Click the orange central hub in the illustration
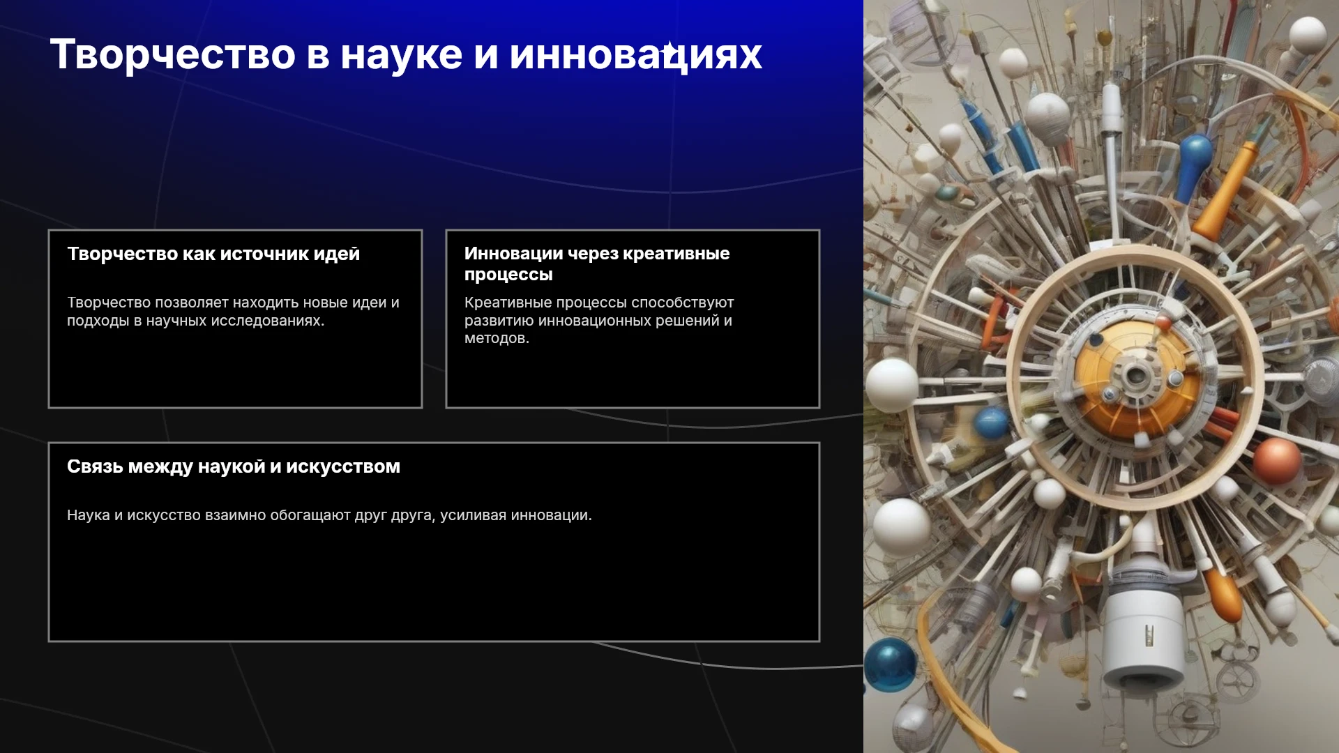1339x753 pixels. [1137, 377]
